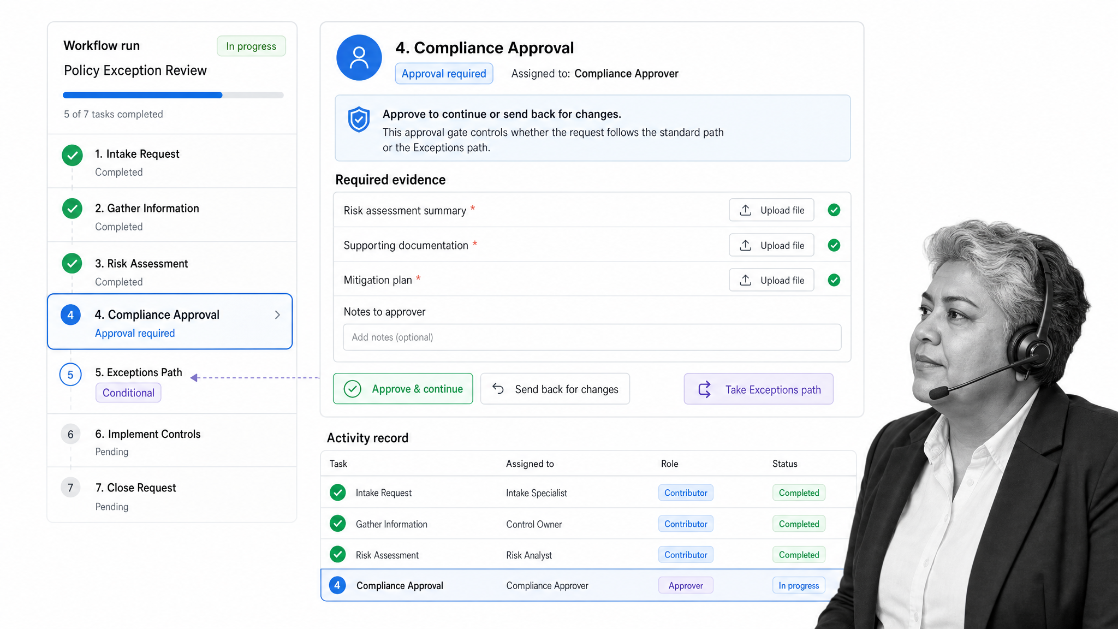Click Approval required link under step 4

tap(135, 334)
